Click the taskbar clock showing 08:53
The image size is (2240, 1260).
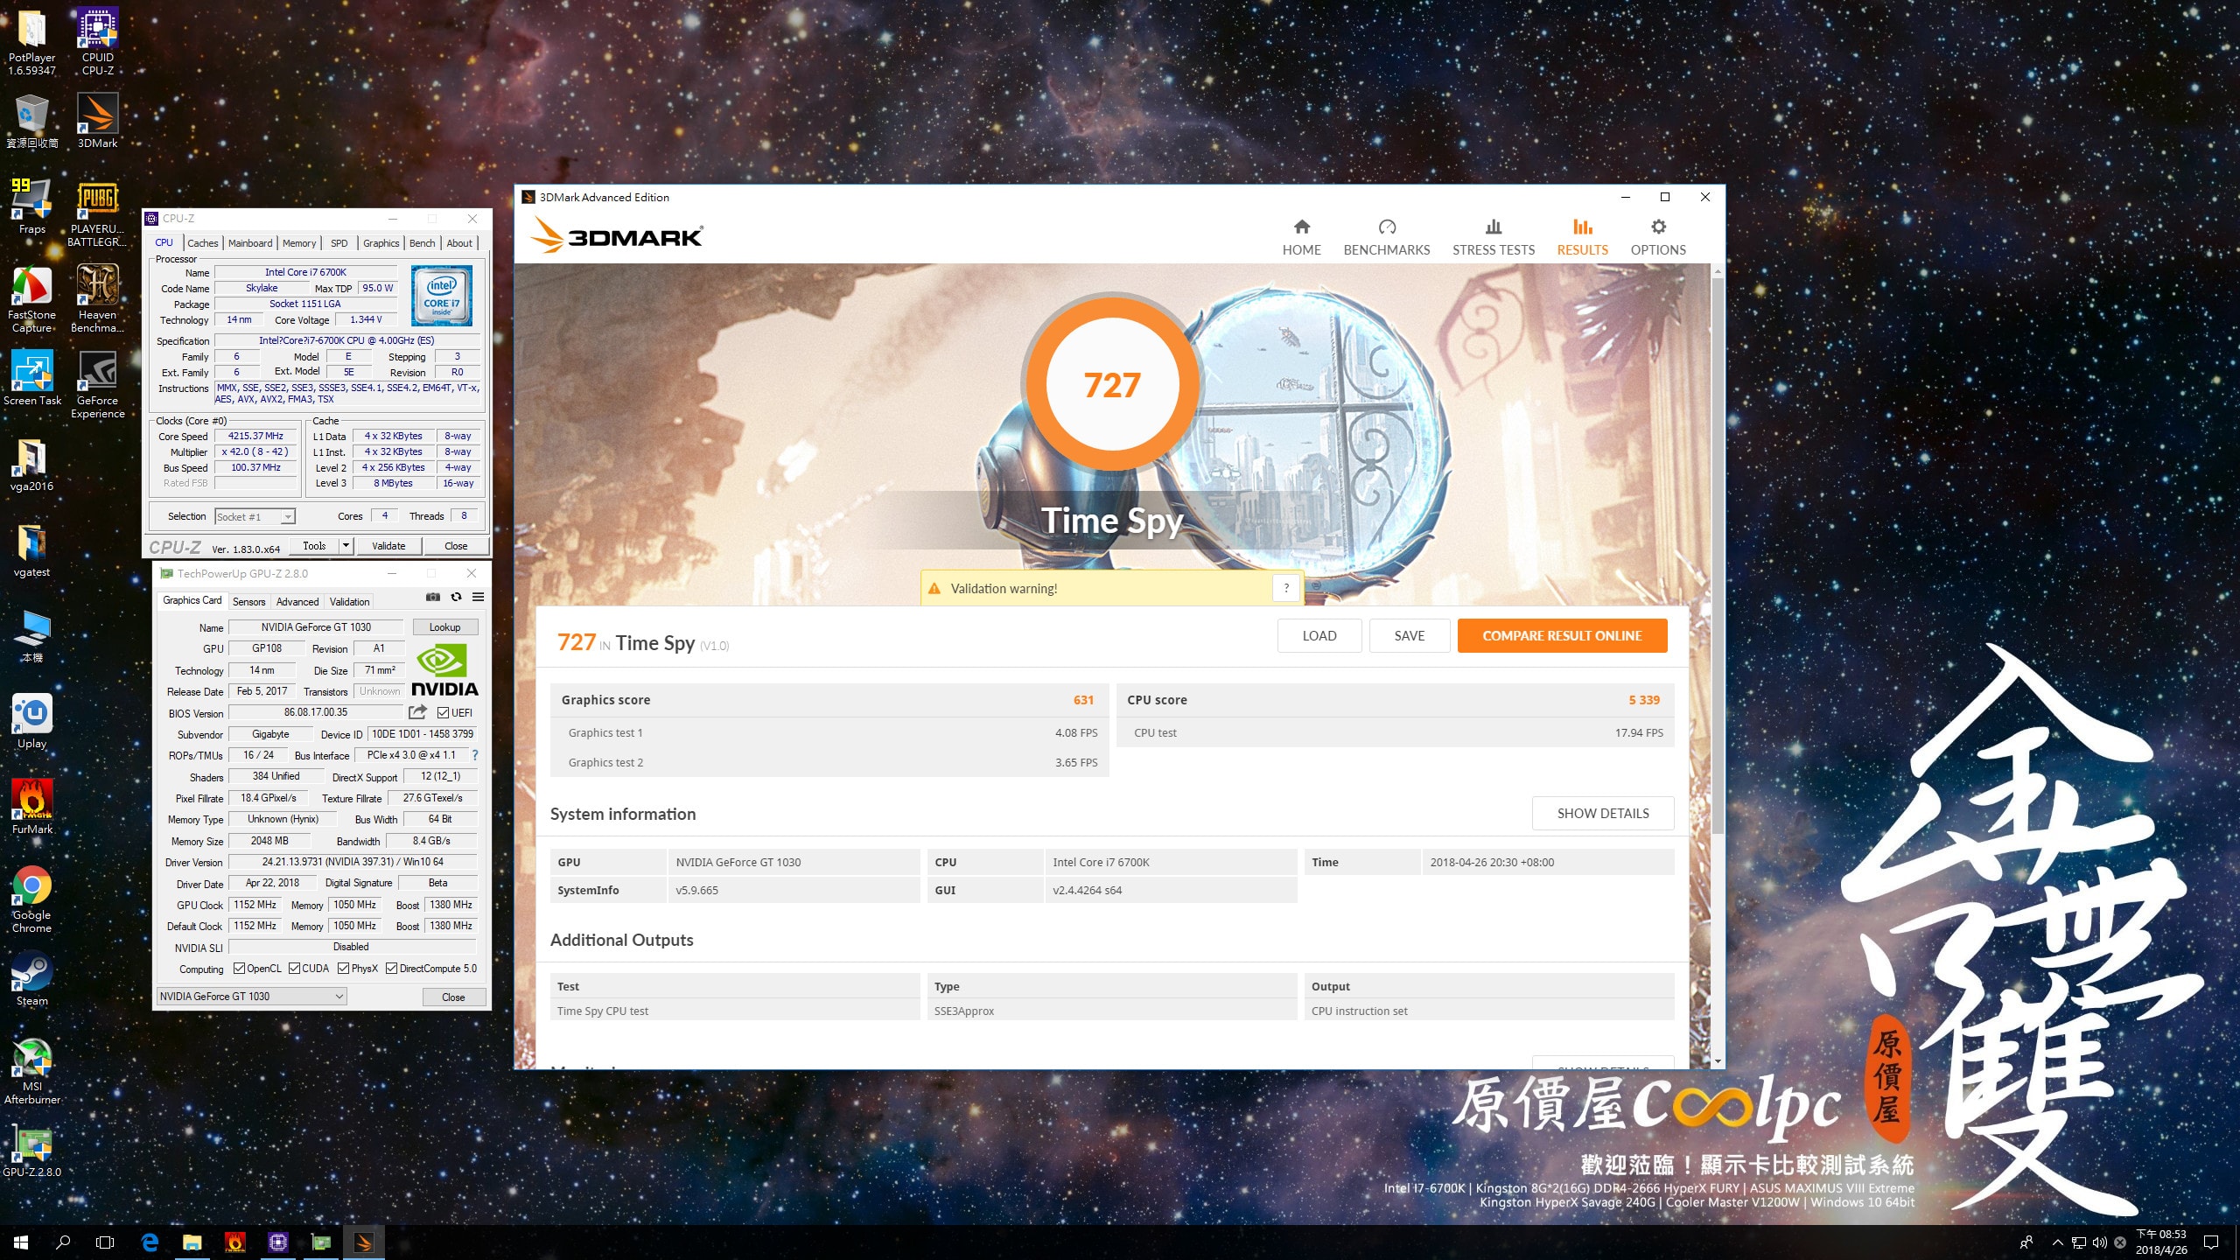pos(2160,1242)
